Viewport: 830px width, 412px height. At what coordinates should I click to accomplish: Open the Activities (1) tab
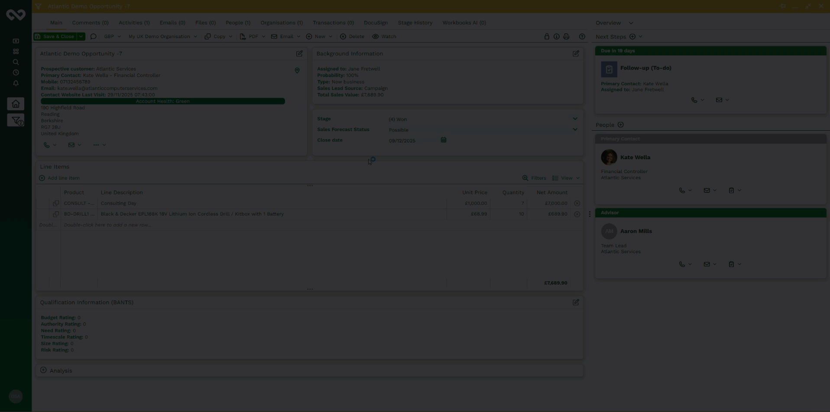point(134,23)
